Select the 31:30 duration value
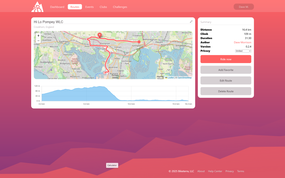The image size is (285, 178). [x=248, y=38]
